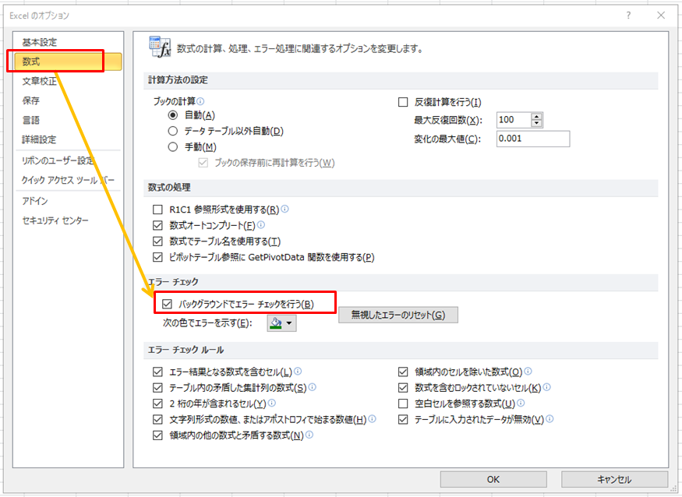Toggle GetPivotData 関数を使用する checkbox

tap(158, 257)
